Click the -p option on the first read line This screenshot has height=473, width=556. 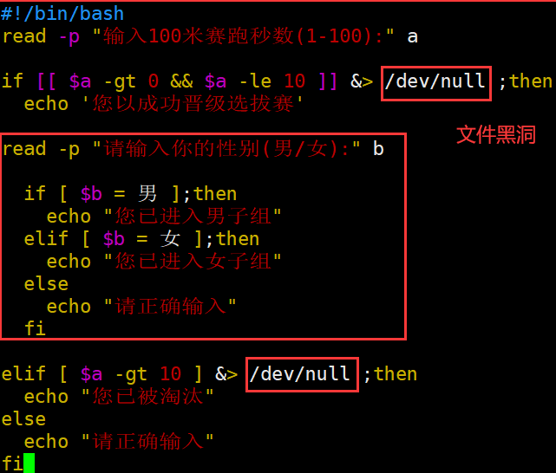(x=69, y=37)
